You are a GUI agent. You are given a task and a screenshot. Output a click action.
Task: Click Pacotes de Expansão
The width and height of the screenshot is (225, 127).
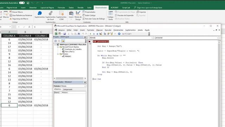[x=124, y=16]
